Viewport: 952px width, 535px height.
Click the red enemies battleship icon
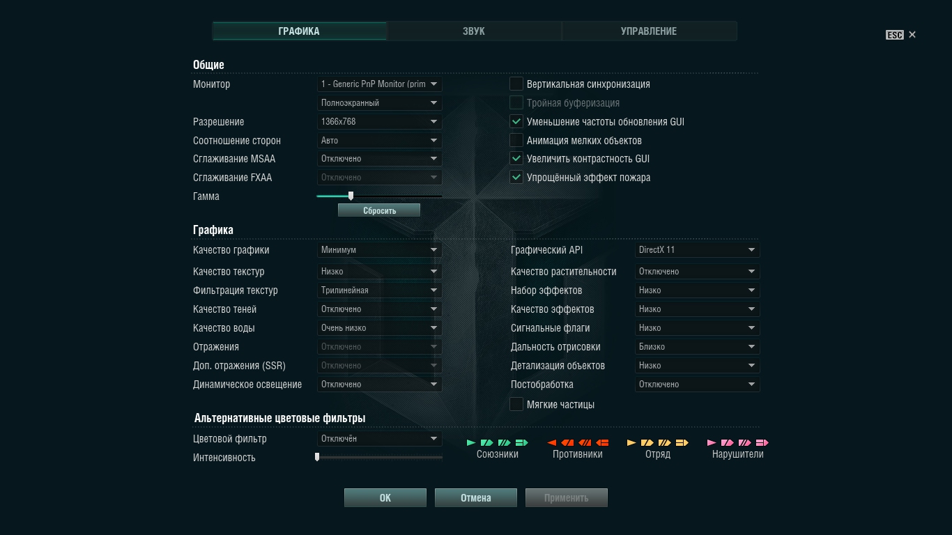(x=585, y=442)
